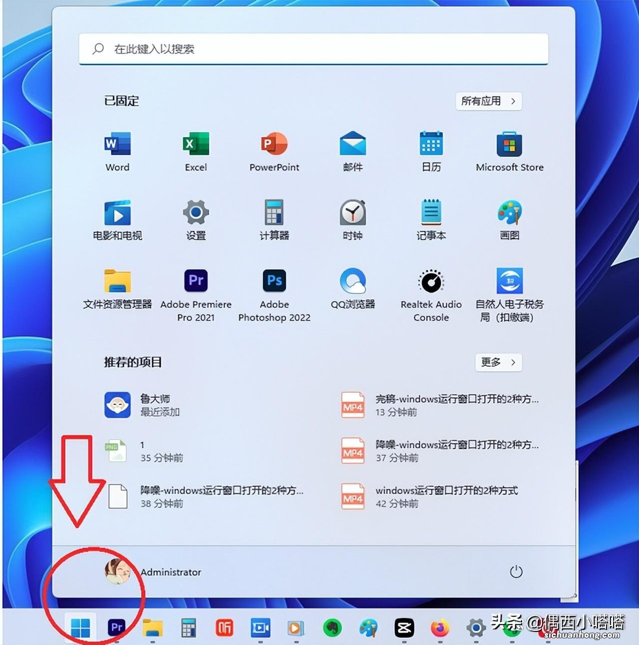Screen dimensions: 639x645
Task: Launch Adobe Photoshop 2022
Action: (274, 295)
